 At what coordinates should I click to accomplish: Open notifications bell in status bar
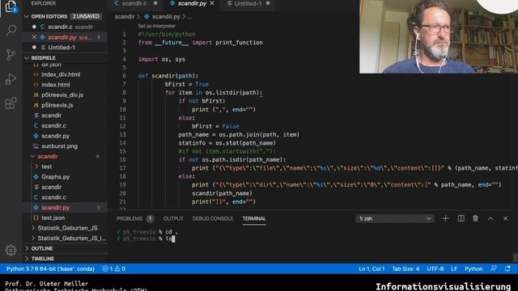507,268
